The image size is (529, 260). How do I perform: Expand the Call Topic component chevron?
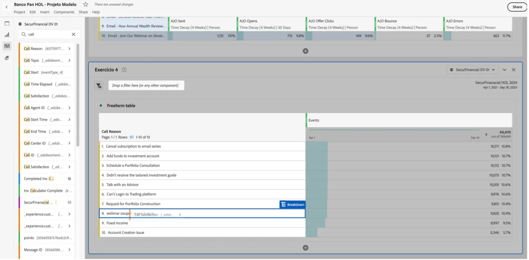click(69, 61)
